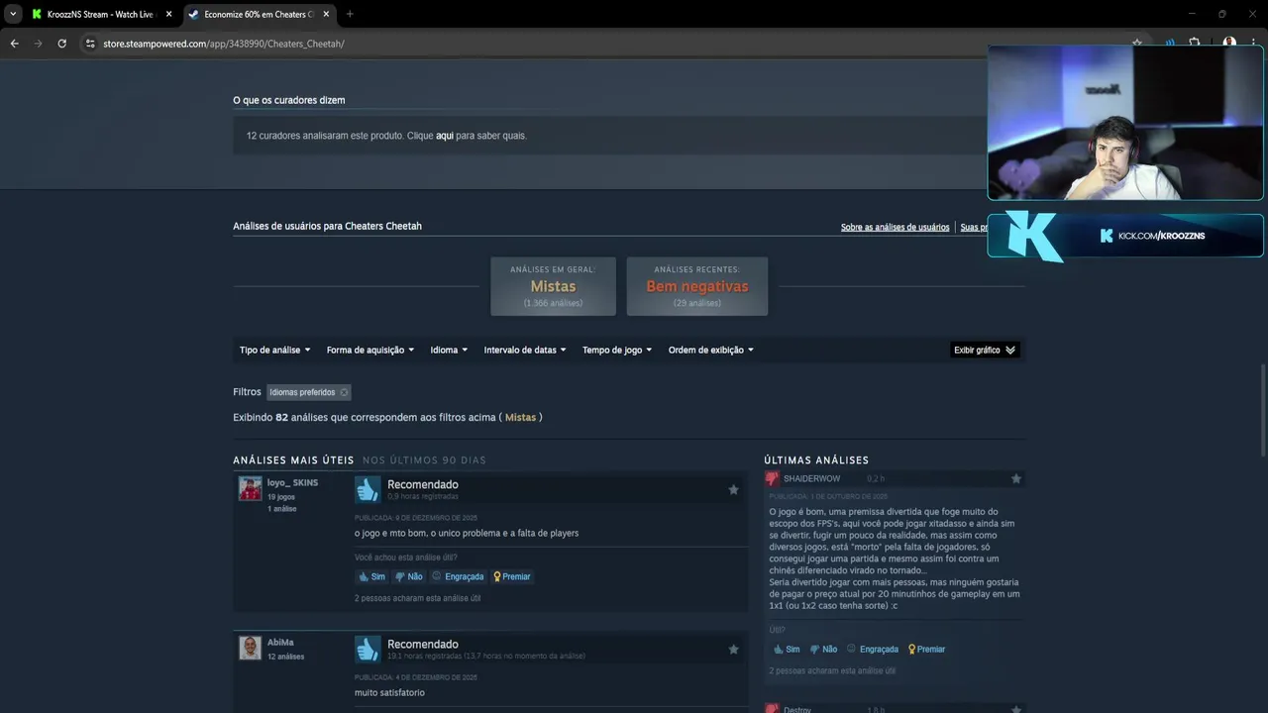1268x713 pixels.
Task: Expand the Idioma dropdown
Action: 449,350
